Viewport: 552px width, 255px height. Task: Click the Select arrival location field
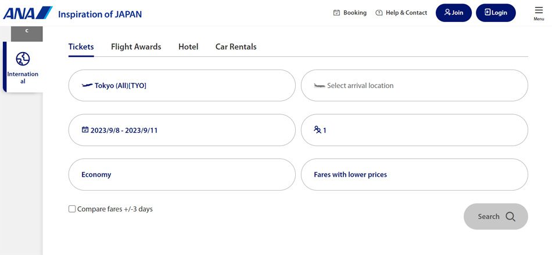[x=414, y=85]
